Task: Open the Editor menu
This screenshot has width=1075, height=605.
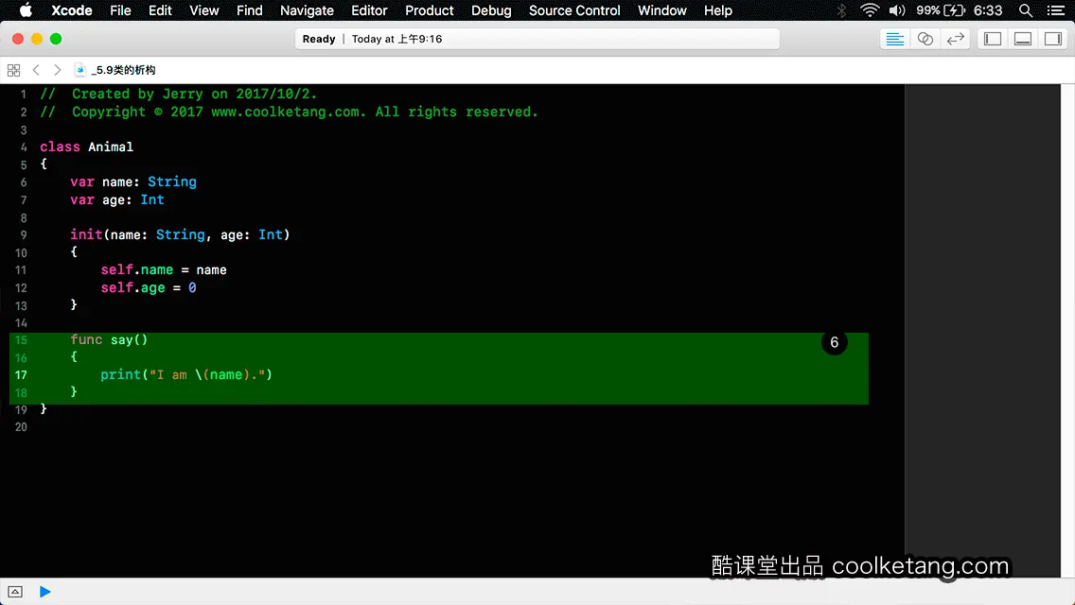Action: click(x=369, y=10)
